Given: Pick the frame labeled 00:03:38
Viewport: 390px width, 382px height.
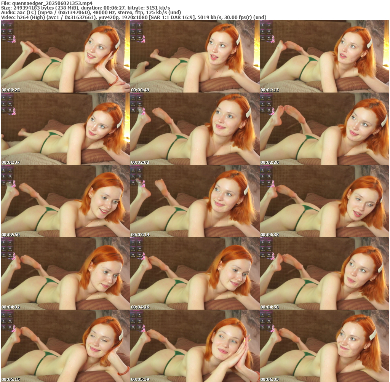Looking at the screenshot, I should [324, 201].
